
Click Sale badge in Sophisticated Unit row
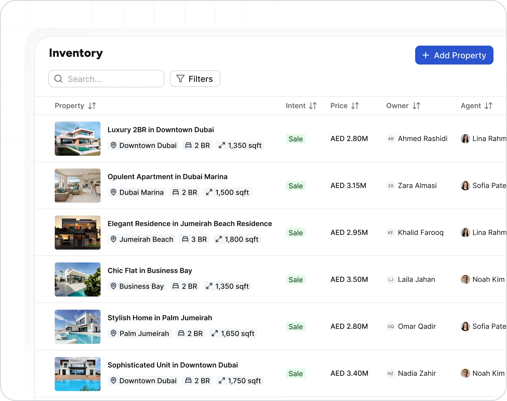click(296, 374)
